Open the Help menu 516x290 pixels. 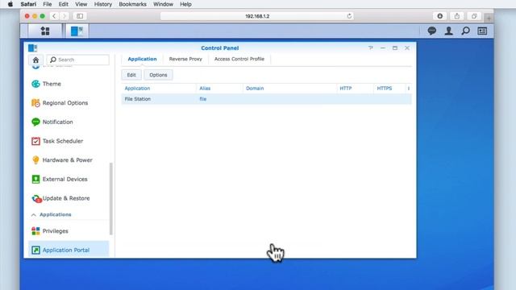[x=185, y=4]
